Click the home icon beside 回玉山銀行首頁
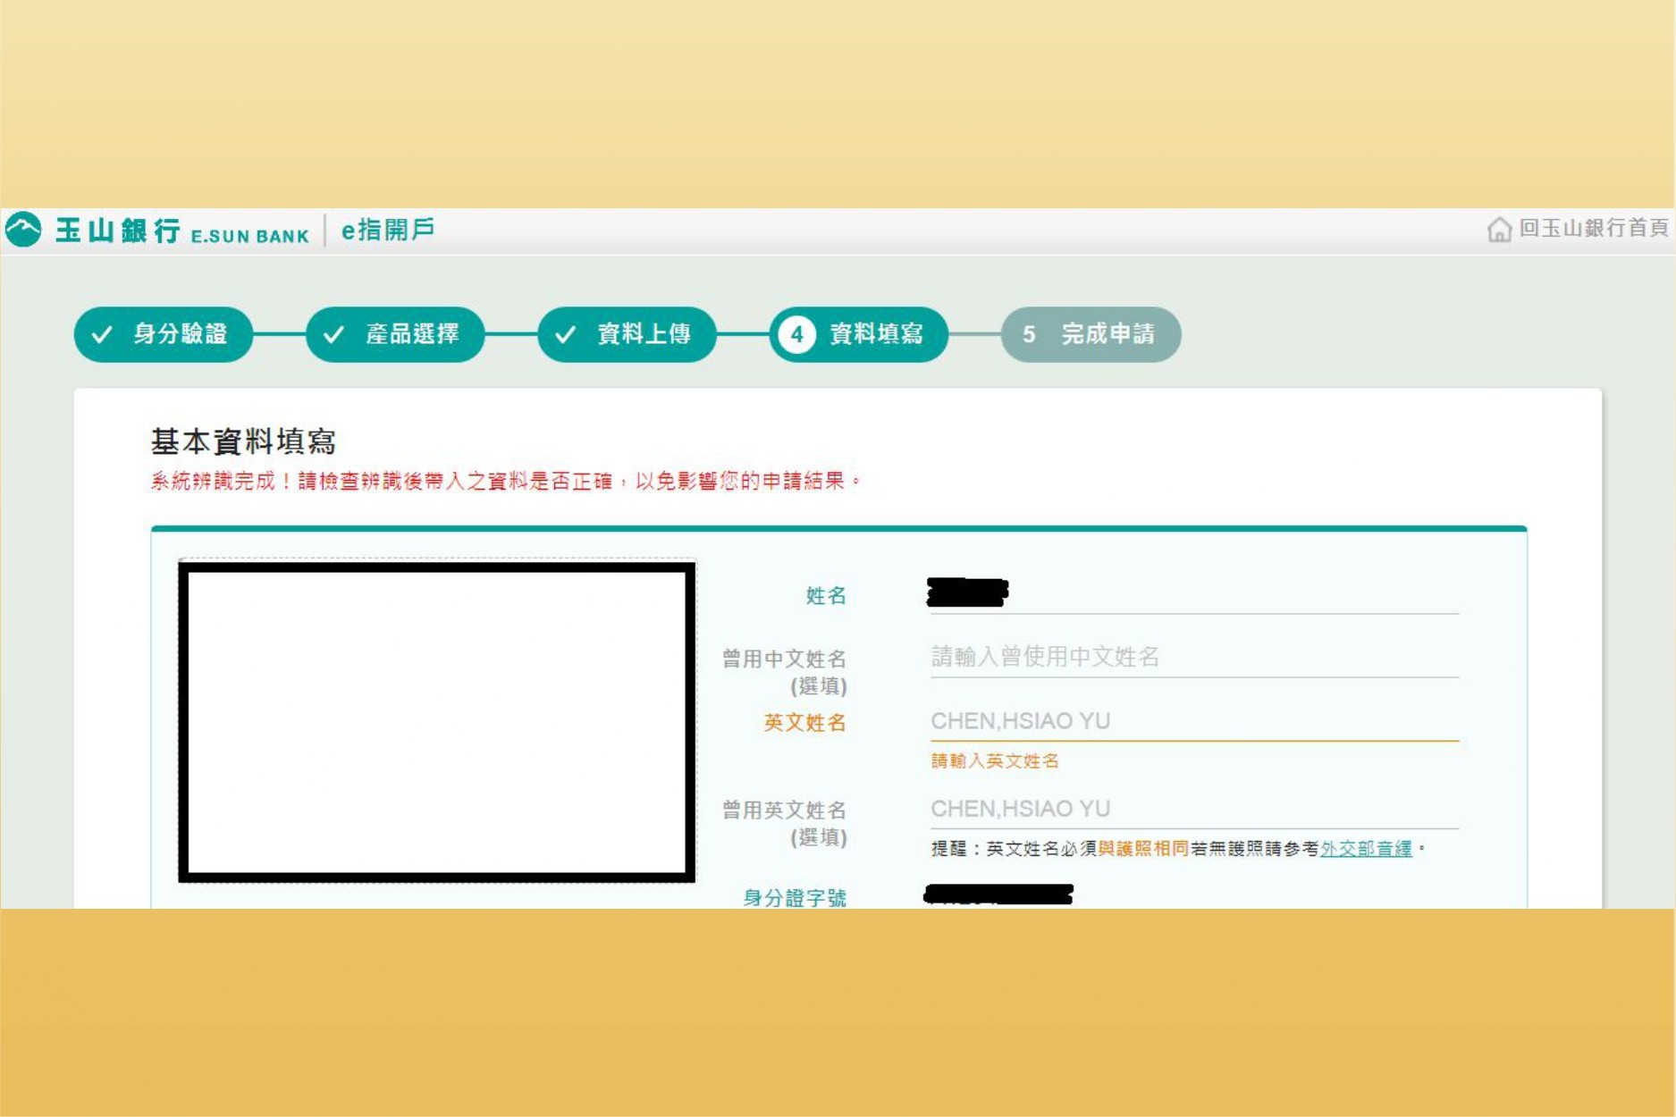This screenshot has width=1676, height=1117. pyautogui.click(x=1499, y=230)
